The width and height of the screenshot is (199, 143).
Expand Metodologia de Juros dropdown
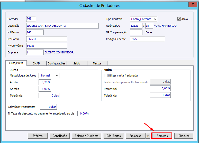[49, 75]
